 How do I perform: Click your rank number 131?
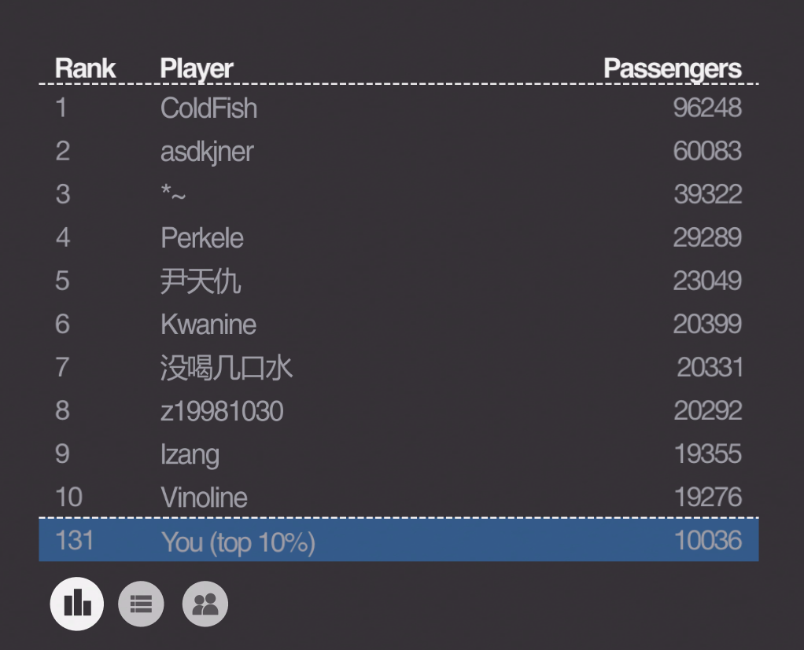75,541
